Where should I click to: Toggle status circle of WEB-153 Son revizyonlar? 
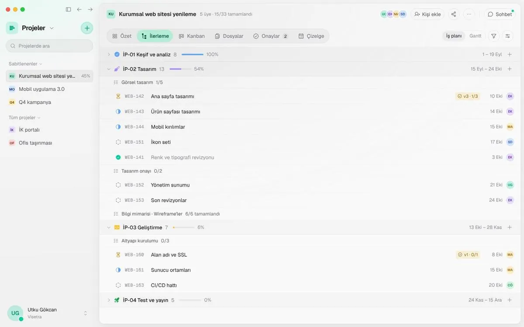[118, 200]
